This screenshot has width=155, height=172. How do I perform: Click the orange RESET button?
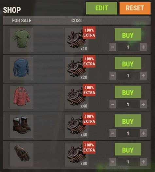pos(135,8)
